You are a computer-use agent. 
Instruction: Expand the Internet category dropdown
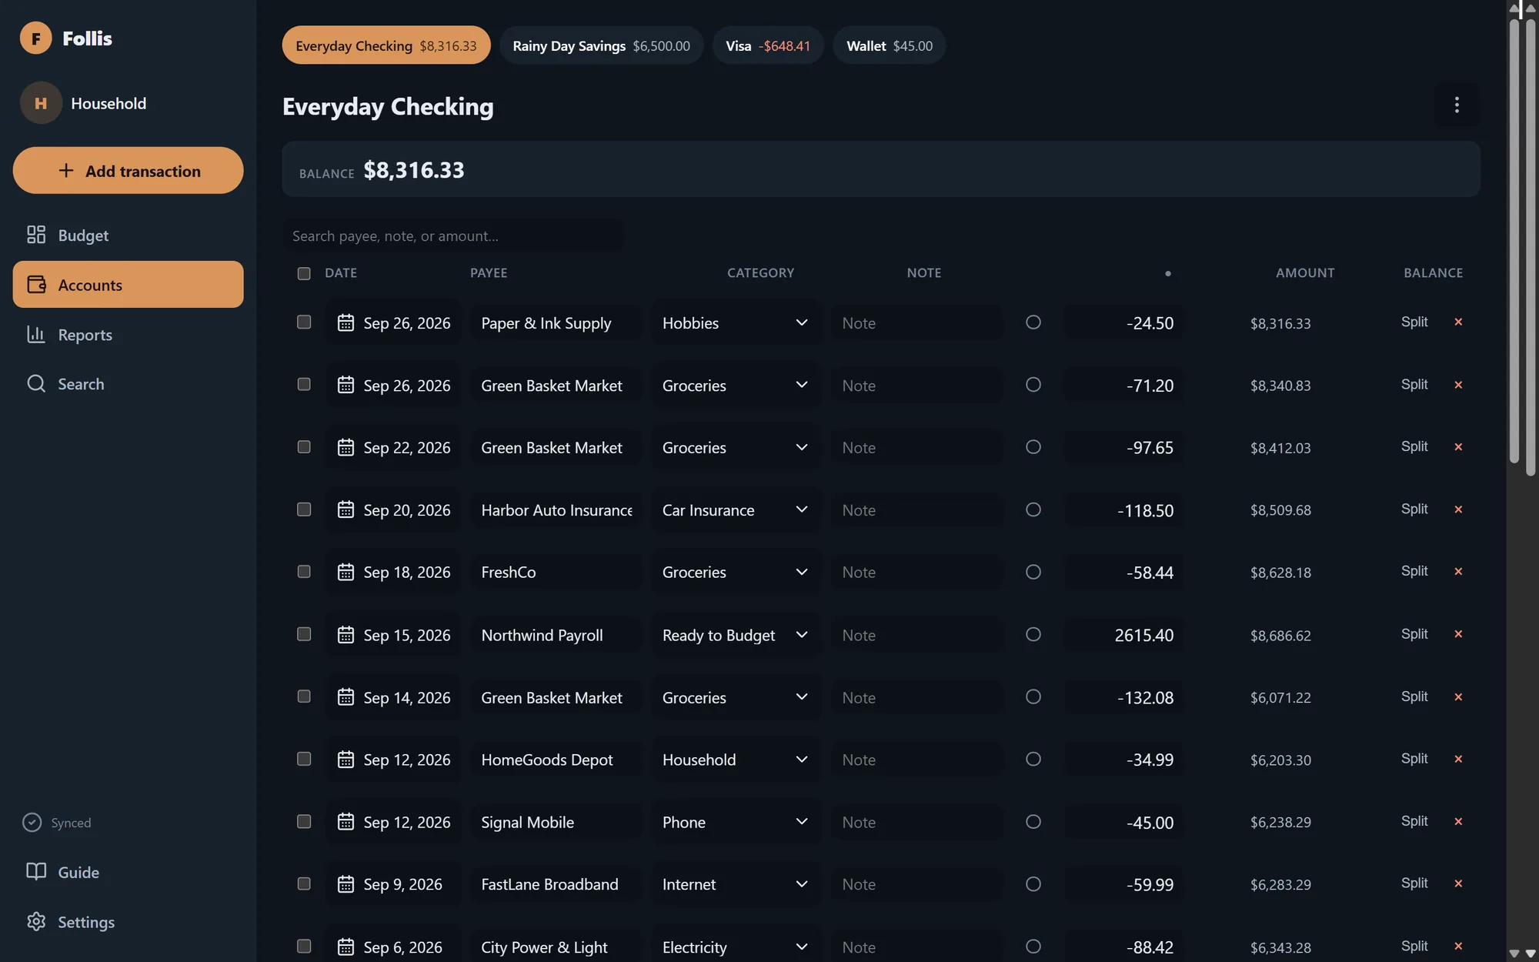736,884
